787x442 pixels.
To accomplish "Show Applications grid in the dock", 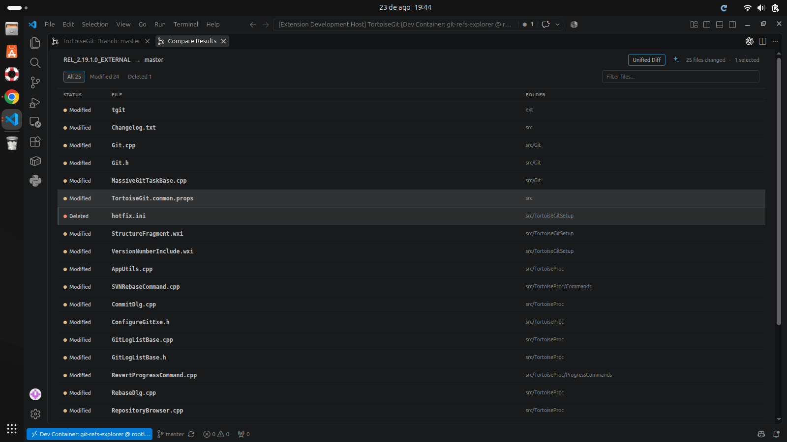I will (x=12, y=428).
